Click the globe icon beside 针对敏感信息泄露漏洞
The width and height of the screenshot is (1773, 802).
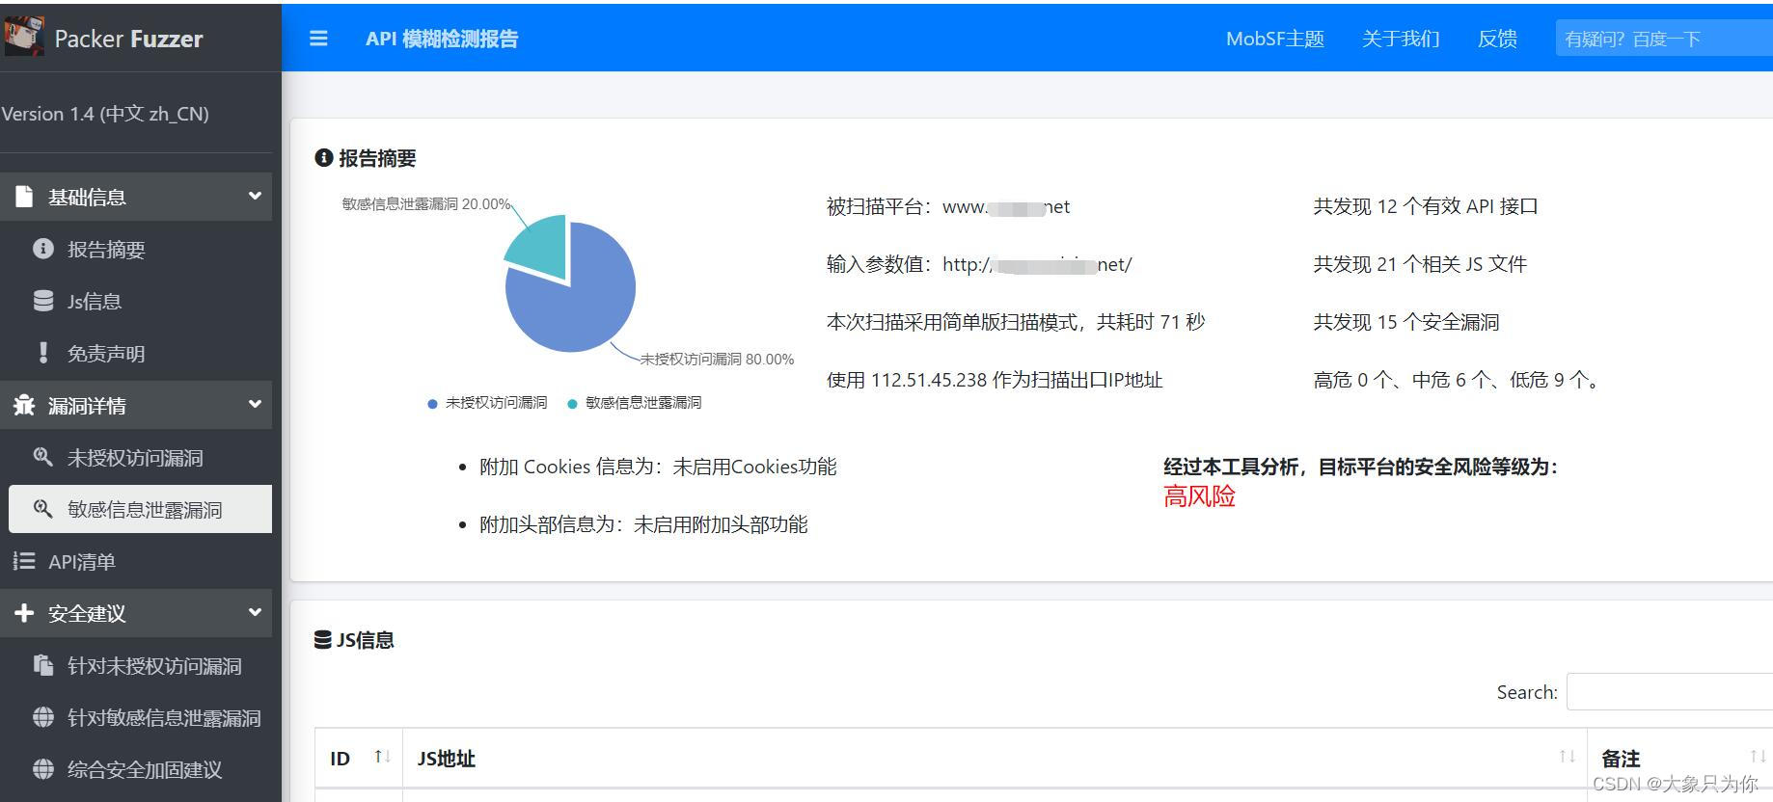43,717
